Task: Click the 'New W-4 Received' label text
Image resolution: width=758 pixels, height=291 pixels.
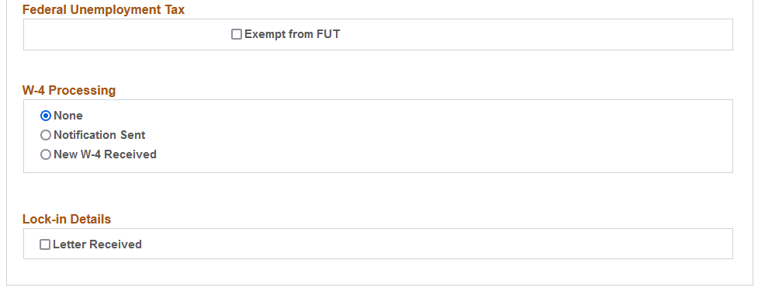Action: [105, 154]
